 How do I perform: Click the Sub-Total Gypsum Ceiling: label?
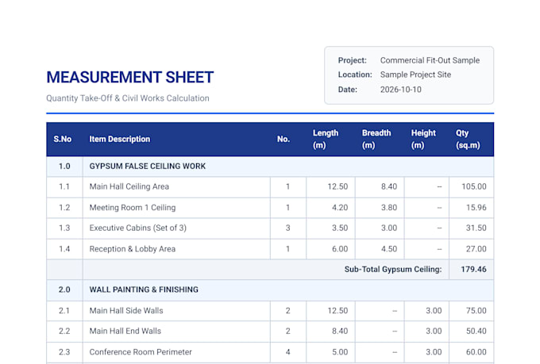393,269
